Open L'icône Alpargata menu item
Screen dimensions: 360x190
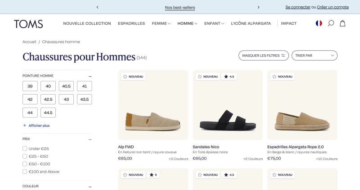(x=251, y=23)
